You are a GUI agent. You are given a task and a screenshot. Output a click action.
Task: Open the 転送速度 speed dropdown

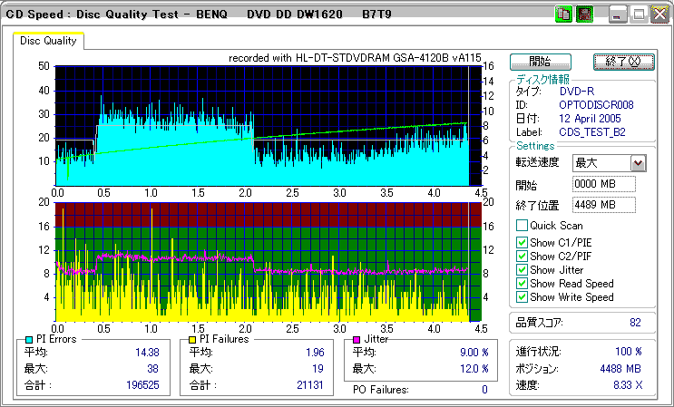click(x=638, y=163)
